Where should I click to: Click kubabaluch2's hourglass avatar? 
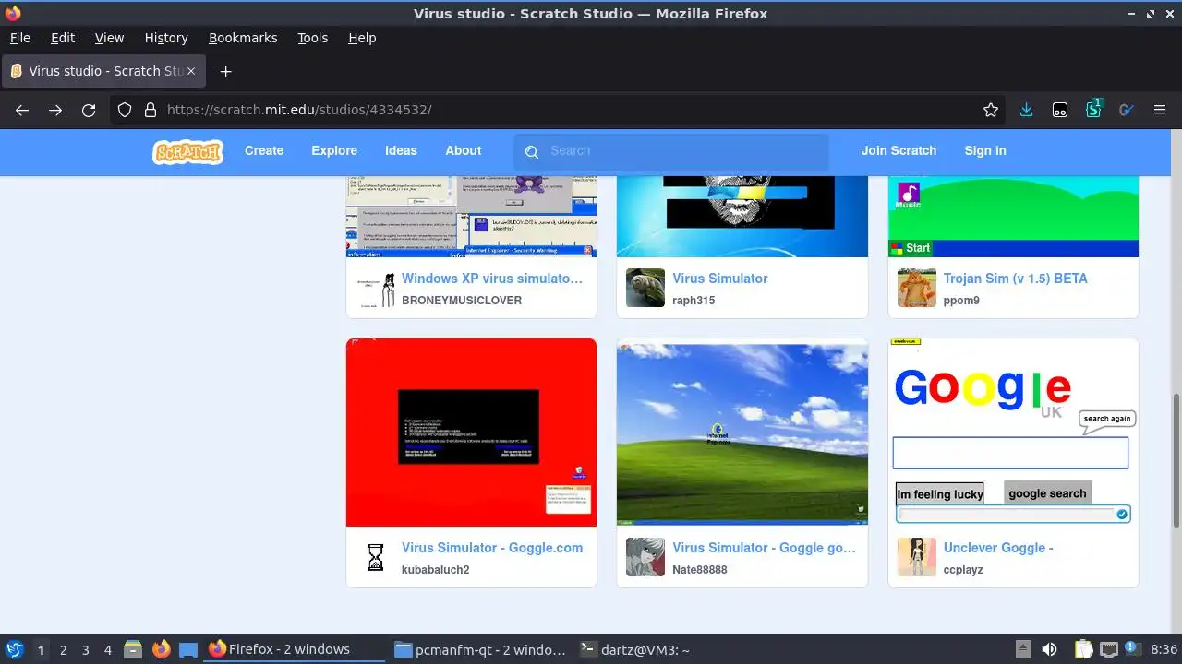(375, 558)
